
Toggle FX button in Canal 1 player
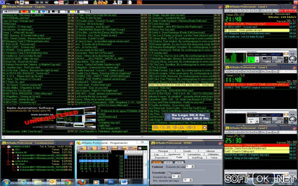274,59
